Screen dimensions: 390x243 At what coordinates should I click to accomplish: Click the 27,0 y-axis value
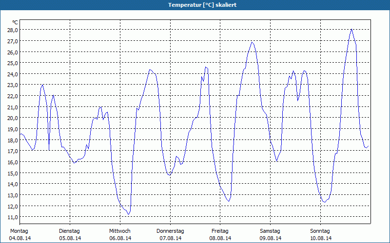coord(13,41)
